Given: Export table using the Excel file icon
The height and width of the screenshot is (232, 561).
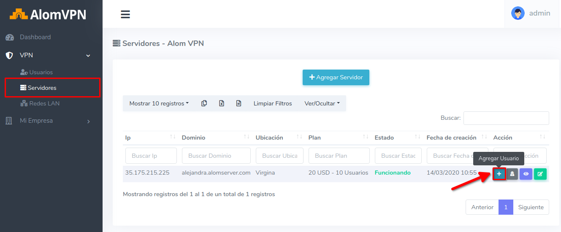Looking at the screenshot, I should [x=222, y=103].
